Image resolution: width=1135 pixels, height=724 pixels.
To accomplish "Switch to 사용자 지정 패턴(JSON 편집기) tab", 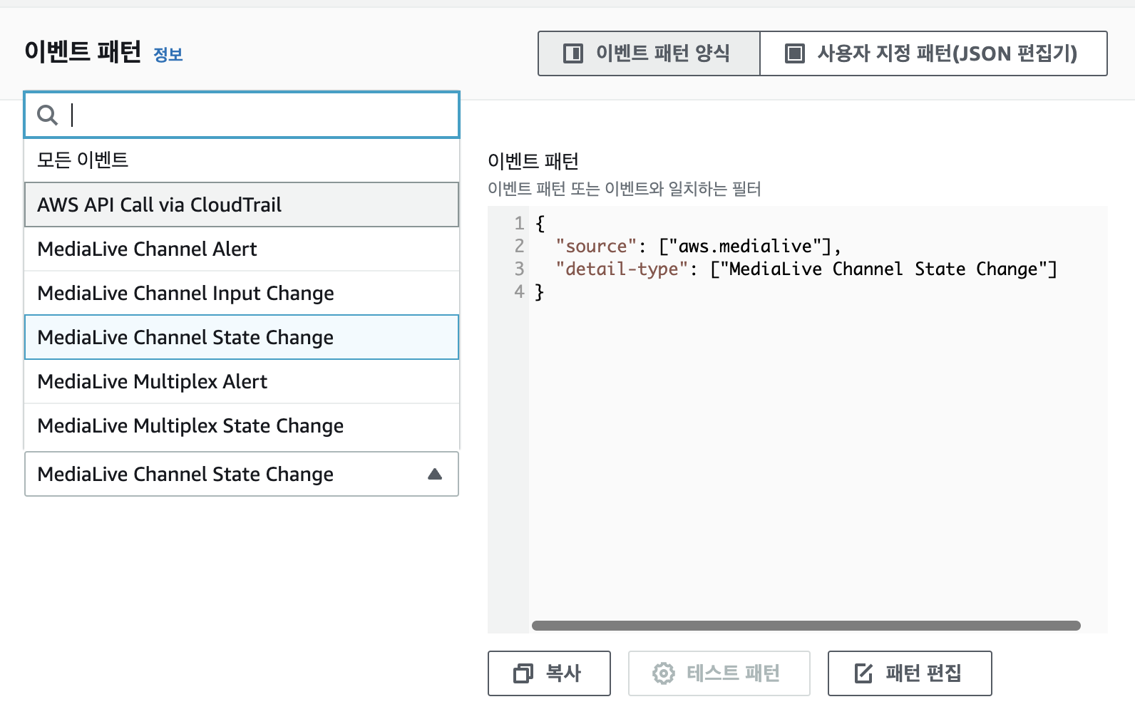I will click(x=933, y=53).
